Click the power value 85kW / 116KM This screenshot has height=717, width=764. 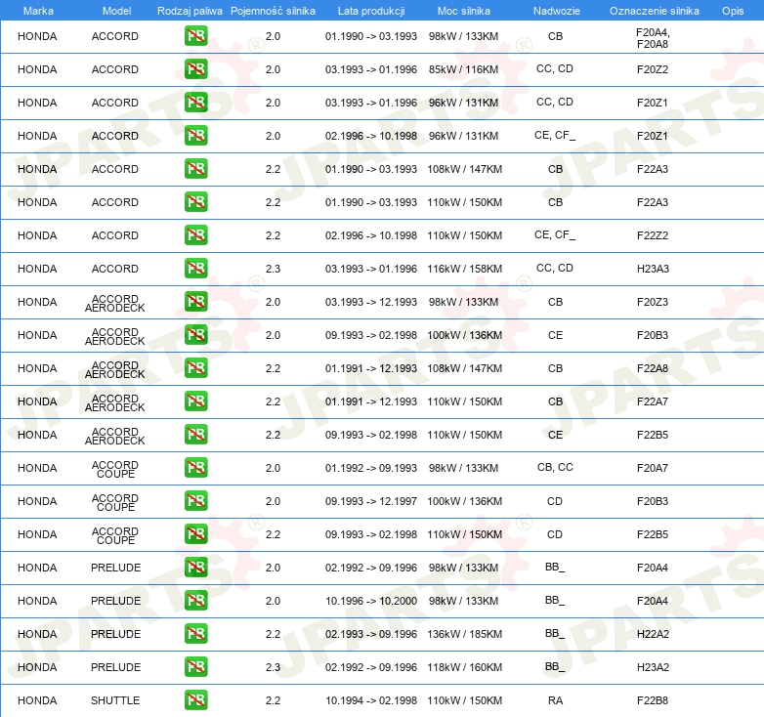pos(463,69)
